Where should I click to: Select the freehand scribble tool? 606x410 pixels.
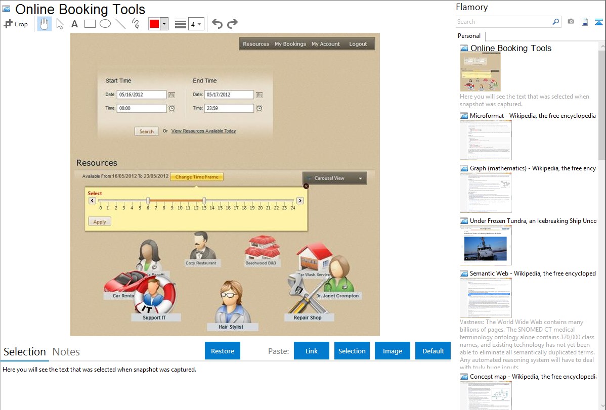tap(136, 24)
